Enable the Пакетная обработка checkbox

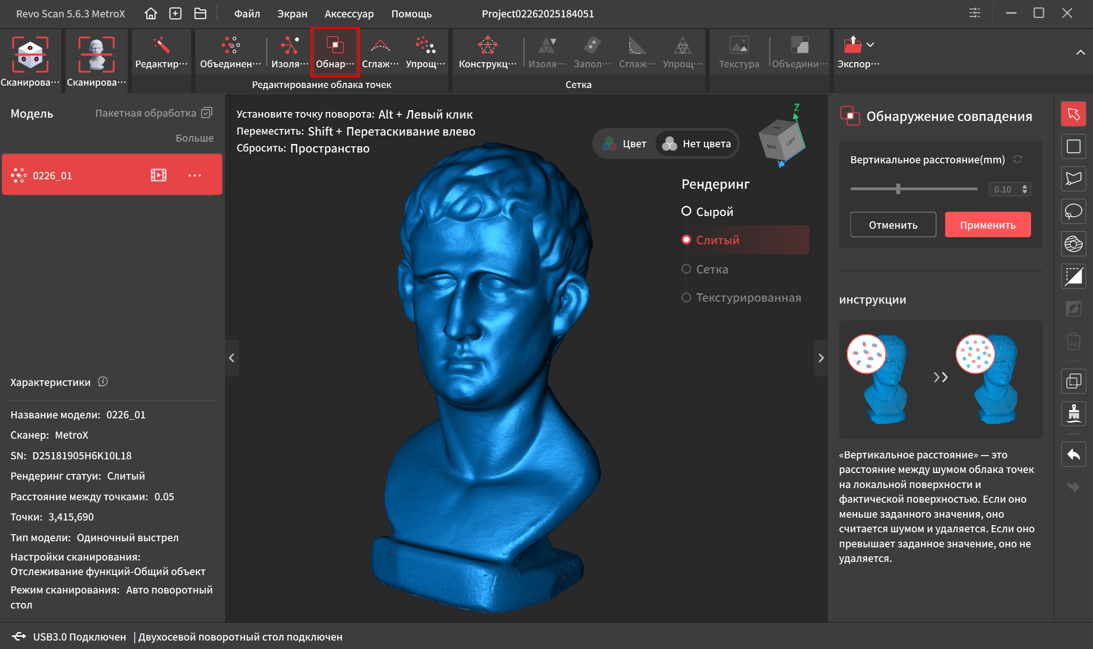[x=207, y=113]
